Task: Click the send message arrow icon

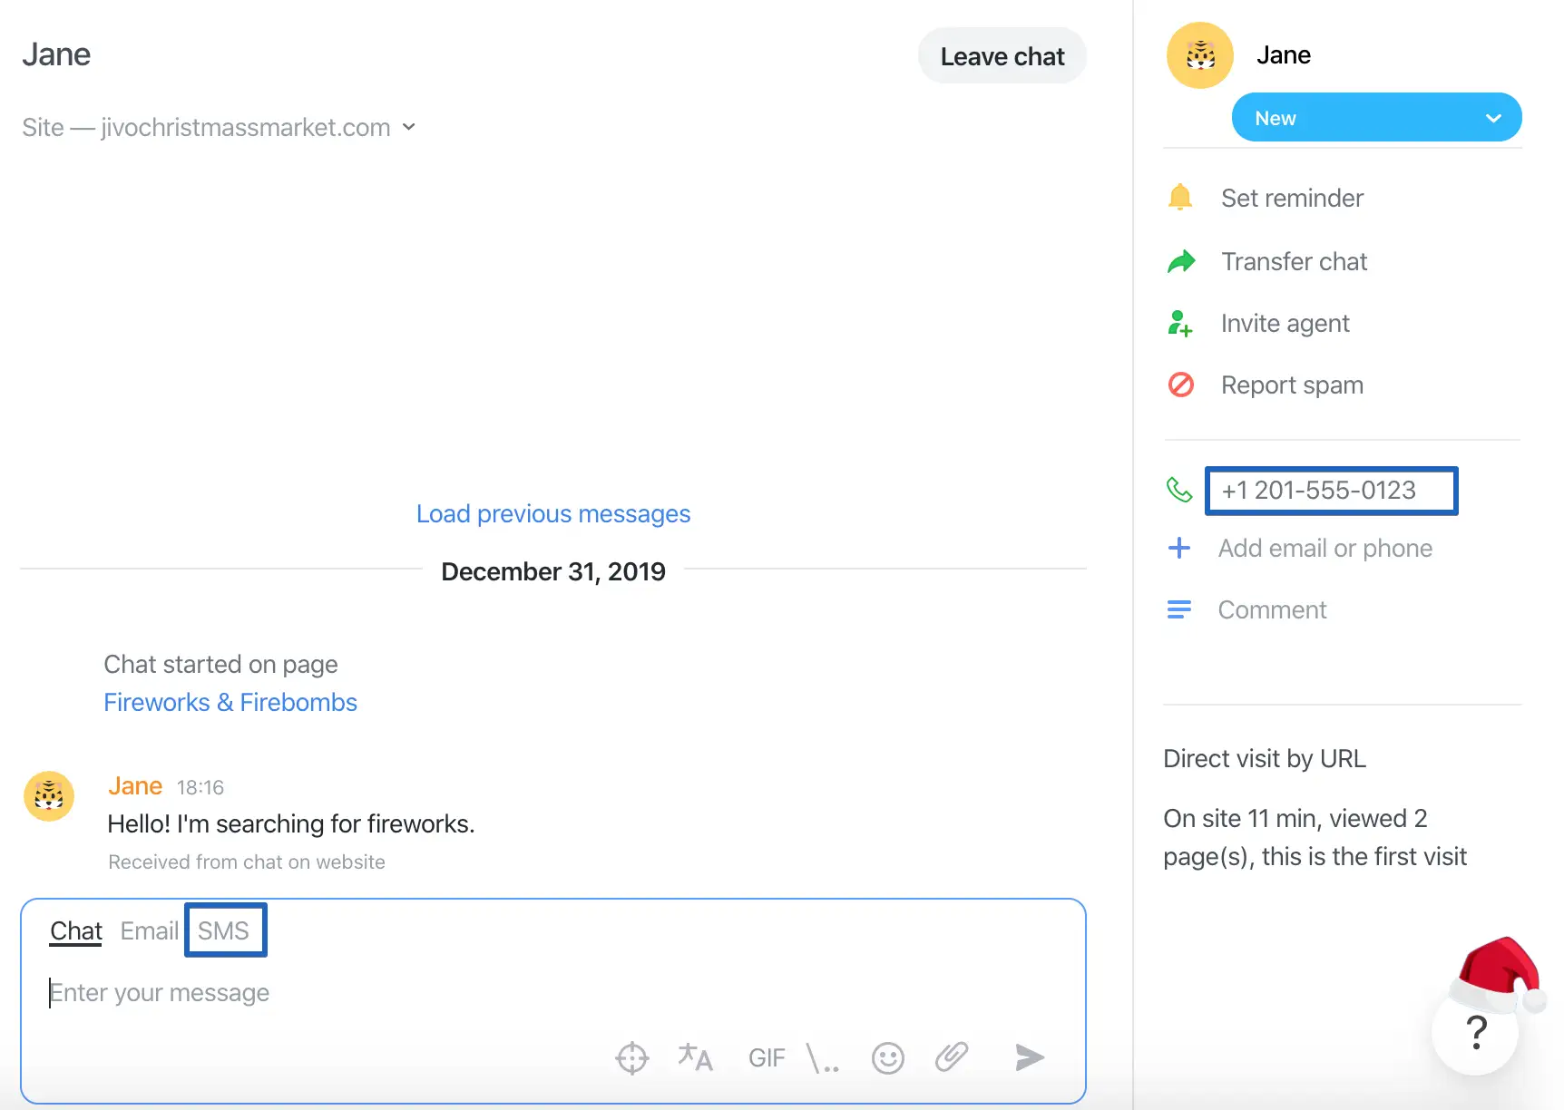Action: tap(1029, 1057)
